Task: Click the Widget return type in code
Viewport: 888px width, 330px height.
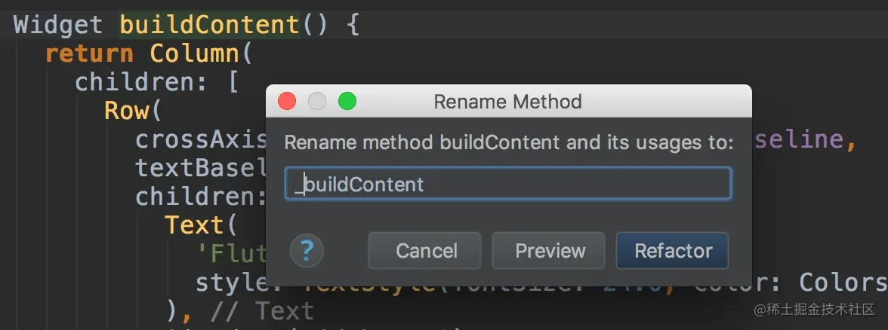Action: tap(58, 25)
